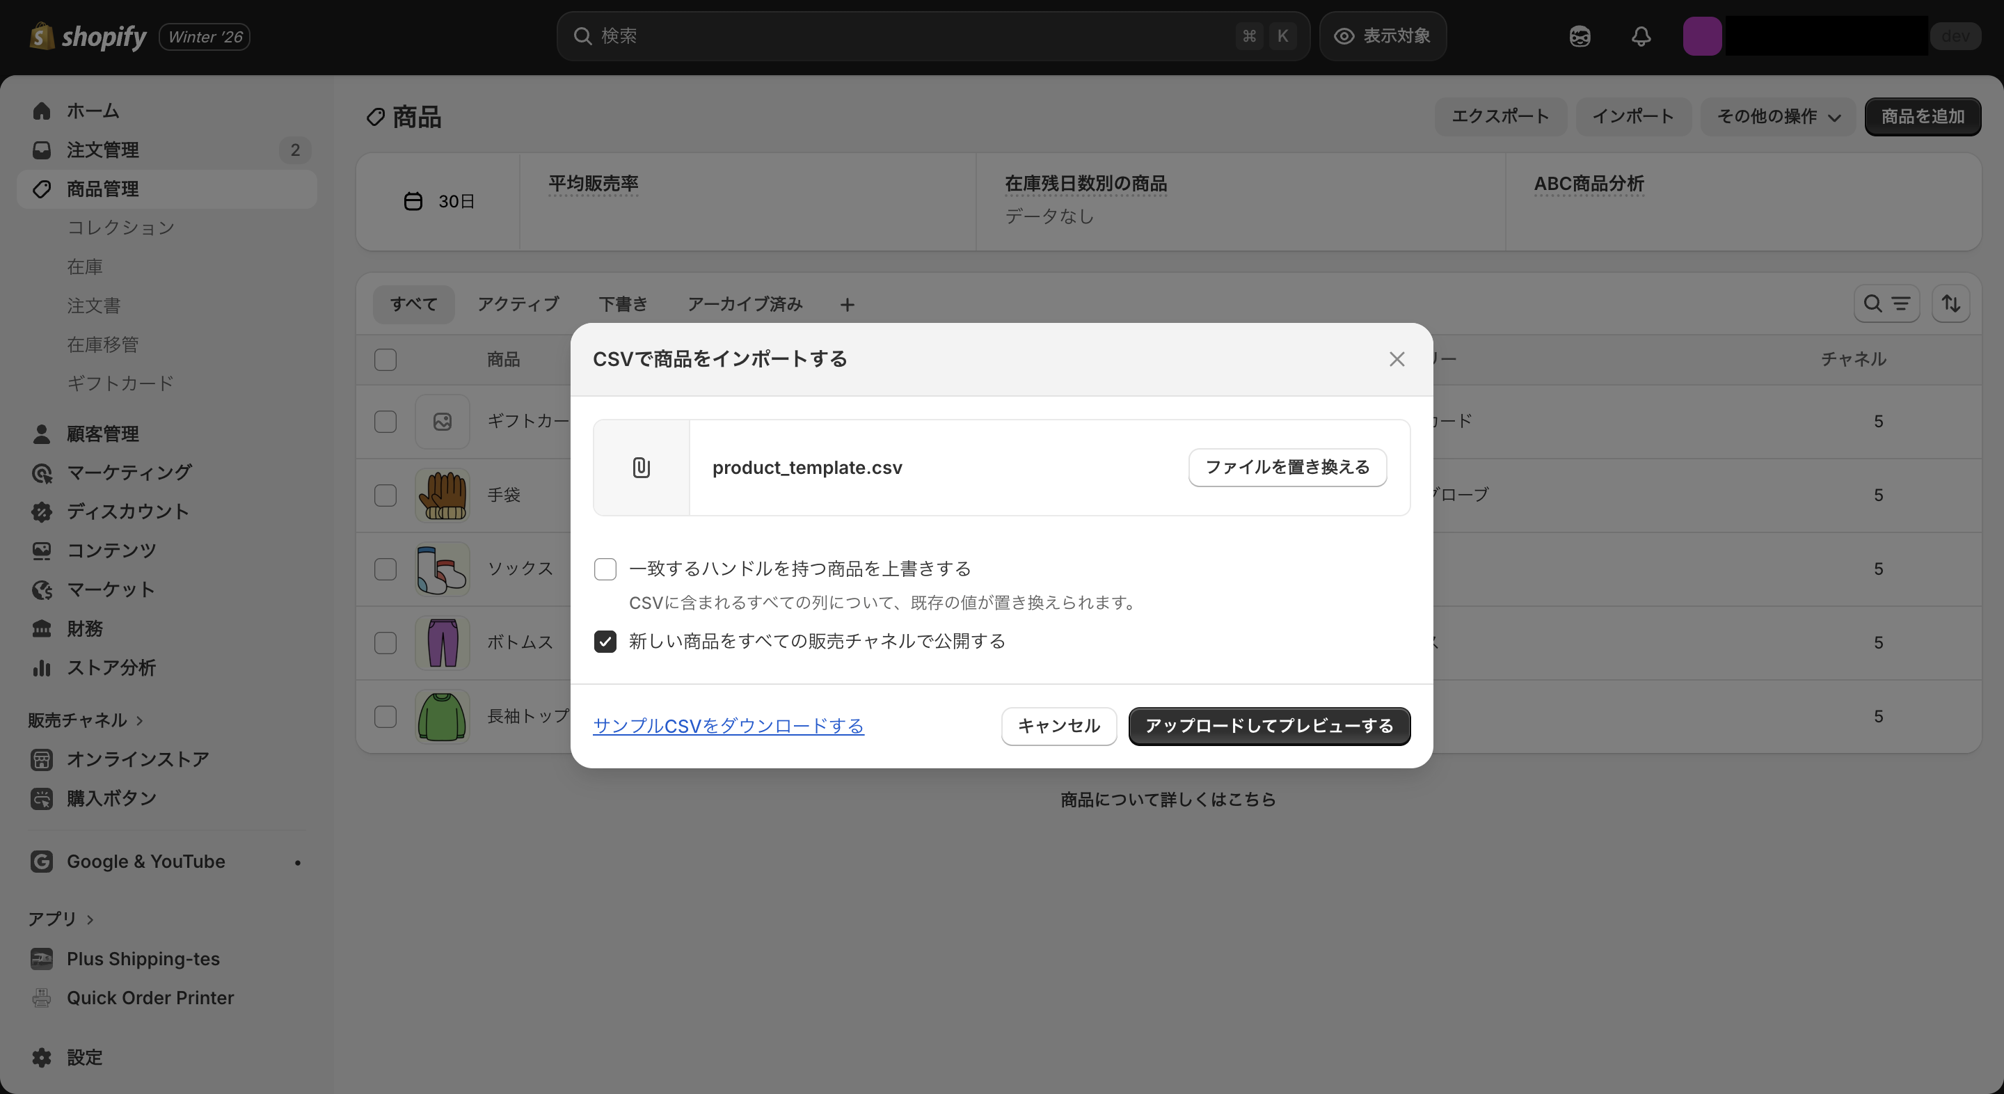Enable 一致するハンドルを持つ商品を上書きする checkbox
Image resolution: width=2004 pixels, height=1094 pixels.
pyautogui.click(x=605, y=569)
